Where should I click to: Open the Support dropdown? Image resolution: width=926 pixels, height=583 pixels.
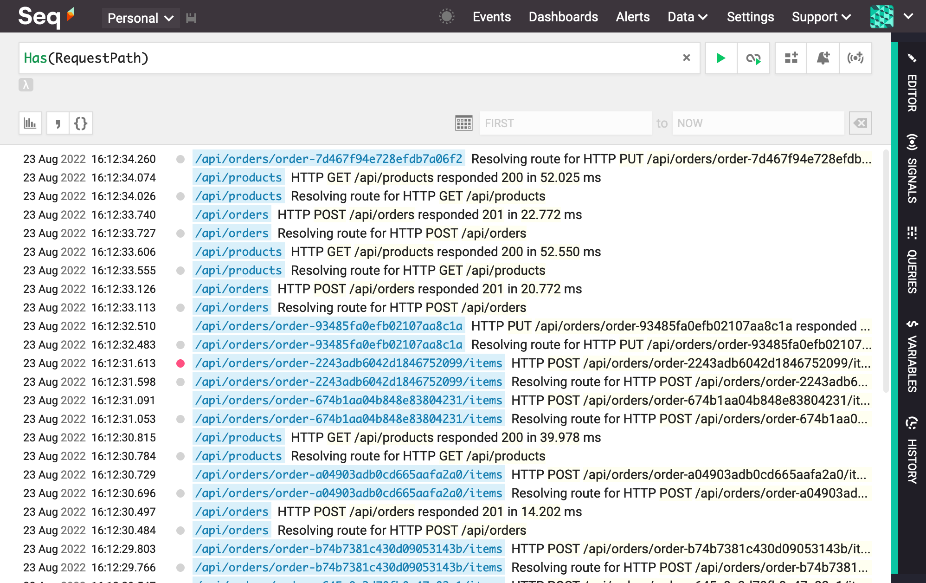click(821, 17)
